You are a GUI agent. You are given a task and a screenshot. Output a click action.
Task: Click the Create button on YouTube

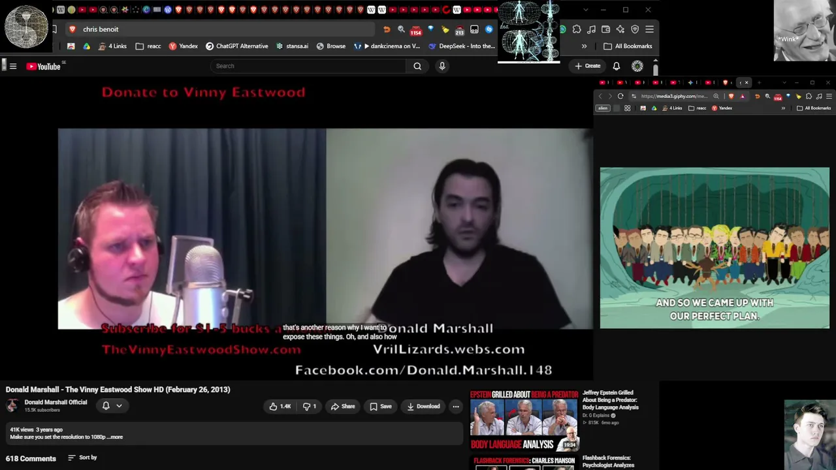click(587, 66)
